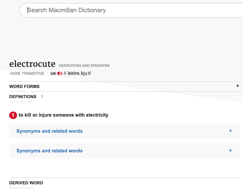Click DEFINITIONS AND SYNONYMS label
The width and height of the screenshot is (243, 190).
coord(84,66)
